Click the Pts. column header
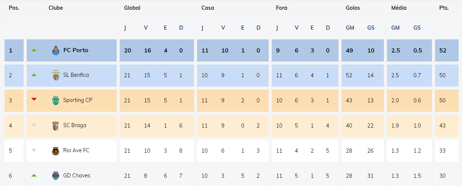Screen dimensions: 462x186 point(444,8)
